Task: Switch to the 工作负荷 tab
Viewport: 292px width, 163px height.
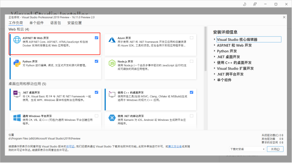Action: point(16,23)
